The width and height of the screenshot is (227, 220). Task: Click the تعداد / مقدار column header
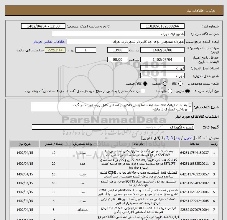click(x=54, y=144)
